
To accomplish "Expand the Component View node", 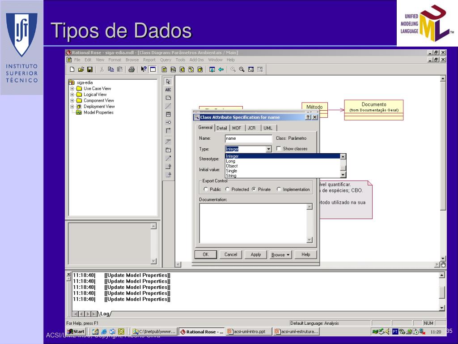I will [x=72, y=100].
